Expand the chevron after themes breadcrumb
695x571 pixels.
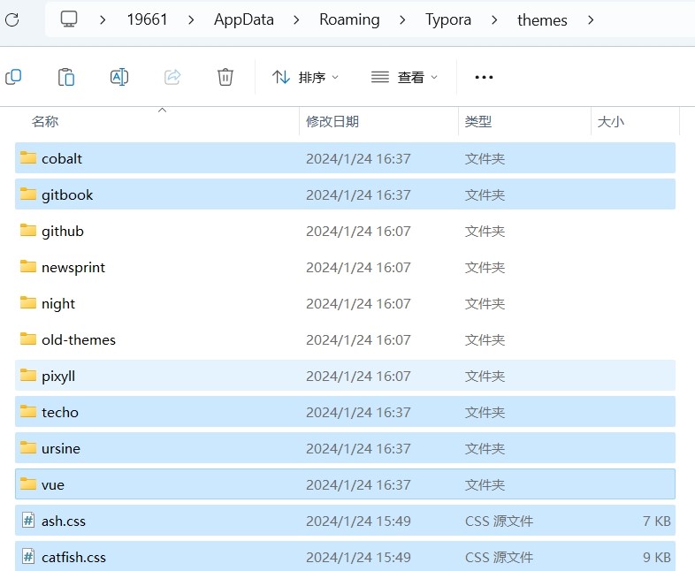click(591, 20)
